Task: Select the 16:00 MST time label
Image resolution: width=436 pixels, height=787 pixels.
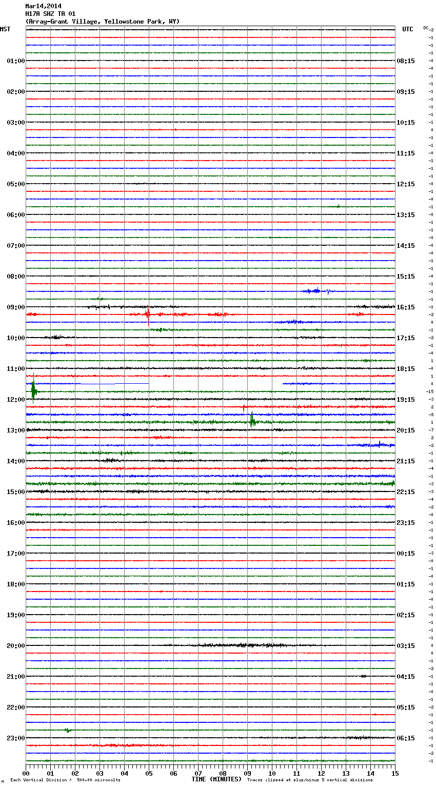Action: pos(16,523)
